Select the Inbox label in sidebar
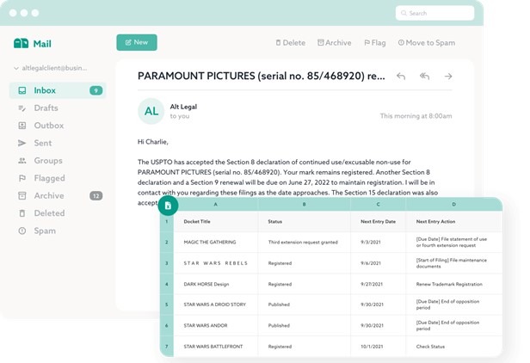The height and width of the screenshot is (363, 530). 45,90
